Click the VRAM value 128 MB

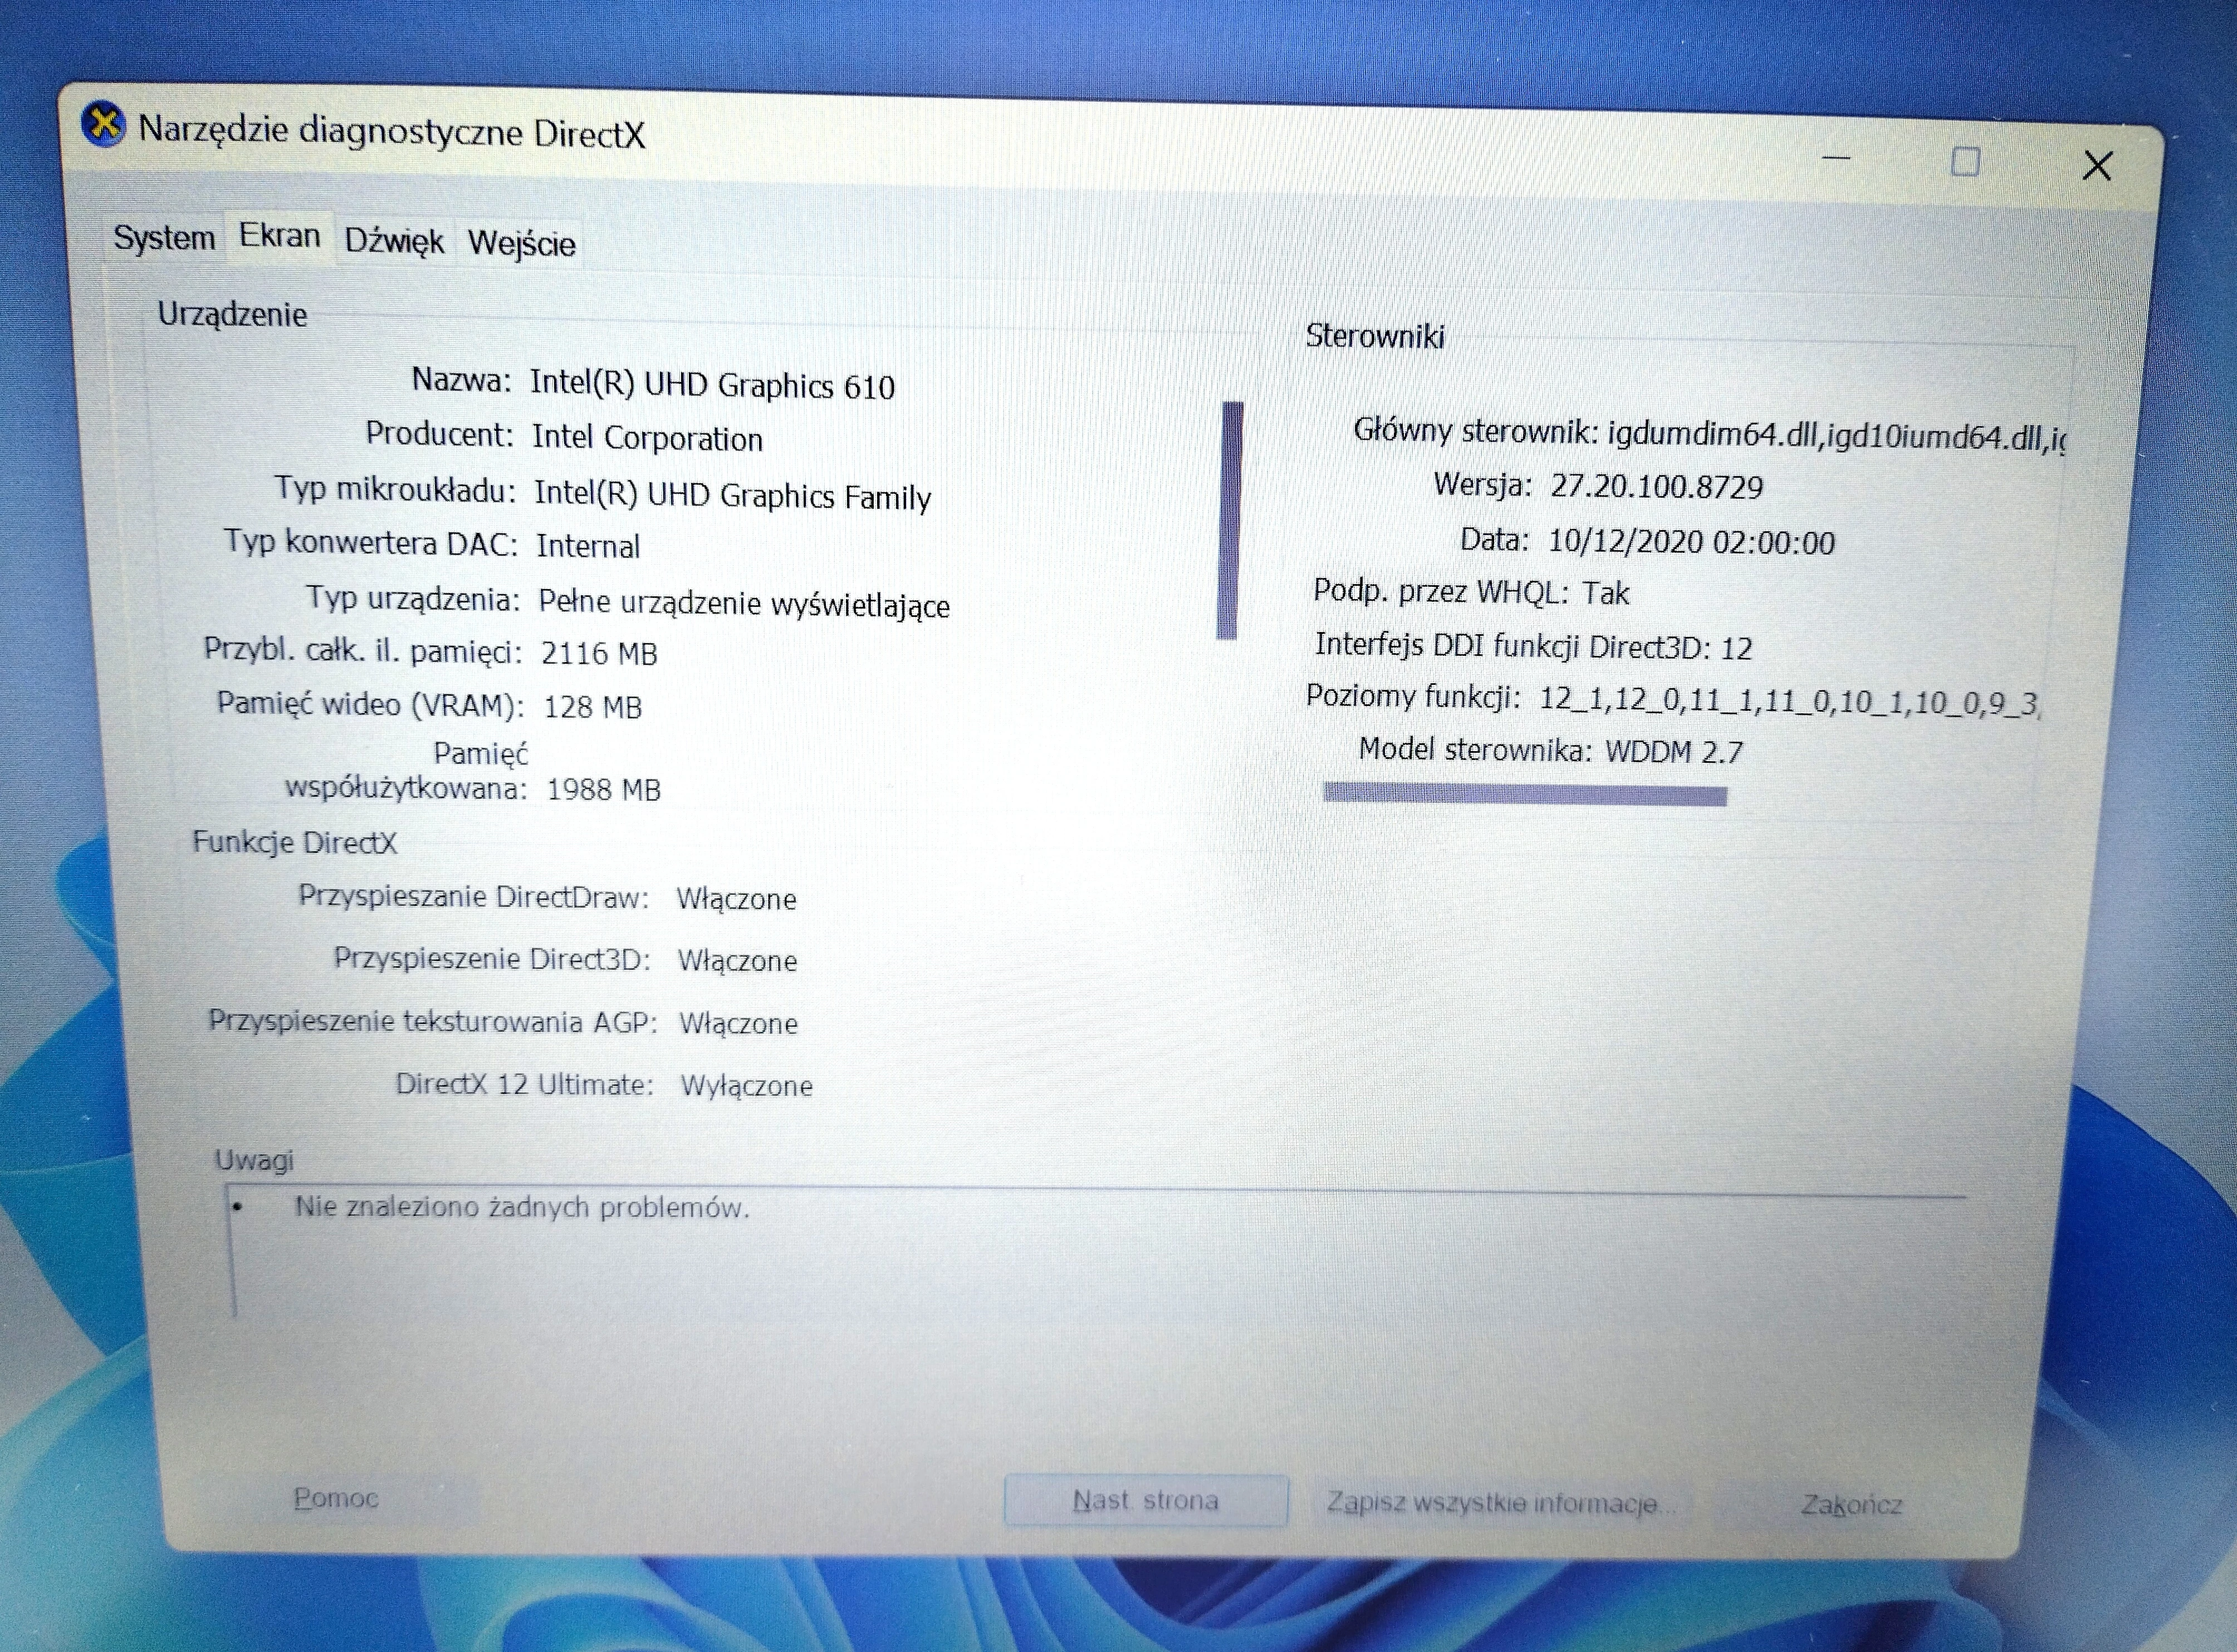[x=592, y=707]
